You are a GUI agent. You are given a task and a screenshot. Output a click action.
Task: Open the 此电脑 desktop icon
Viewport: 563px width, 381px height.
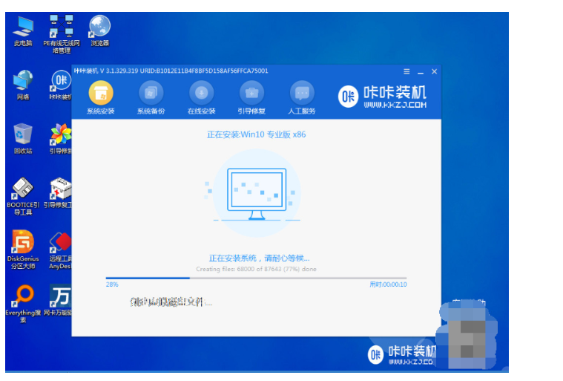pyautogui.click(x=23, y=31)
